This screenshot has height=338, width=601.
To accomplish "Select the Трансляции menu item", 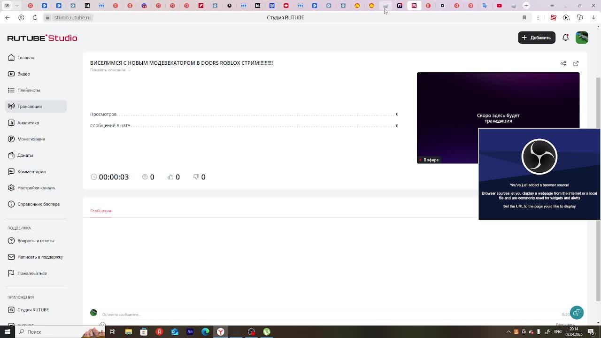I will (36, 107).
